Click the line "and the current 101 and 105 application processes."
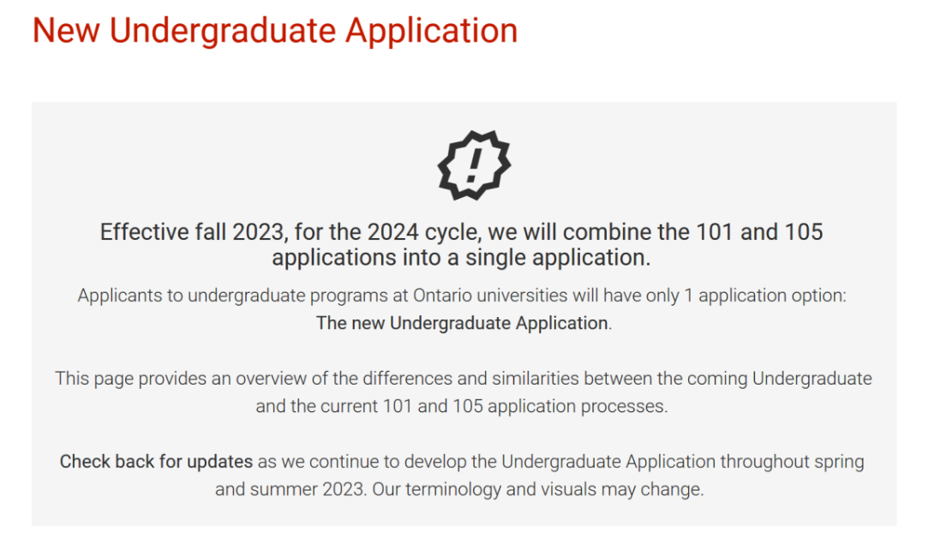952x544 pixels. pos(461,406)
